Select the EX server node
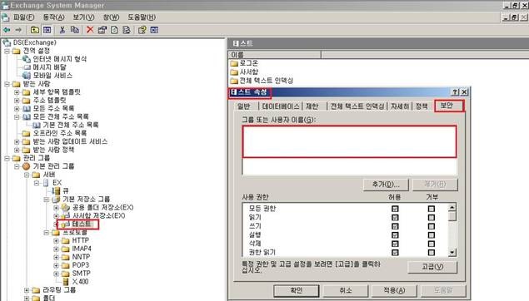The height and width of the screenshot is (301, 529). coord(57,182)
